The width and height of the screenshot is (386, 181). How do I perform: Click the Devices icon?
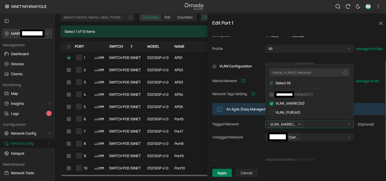(x=7, y=64)
